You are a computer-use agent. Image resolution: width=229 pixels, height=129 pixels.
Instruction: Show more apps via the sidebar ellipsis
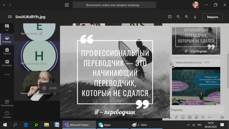pos(7,75)
